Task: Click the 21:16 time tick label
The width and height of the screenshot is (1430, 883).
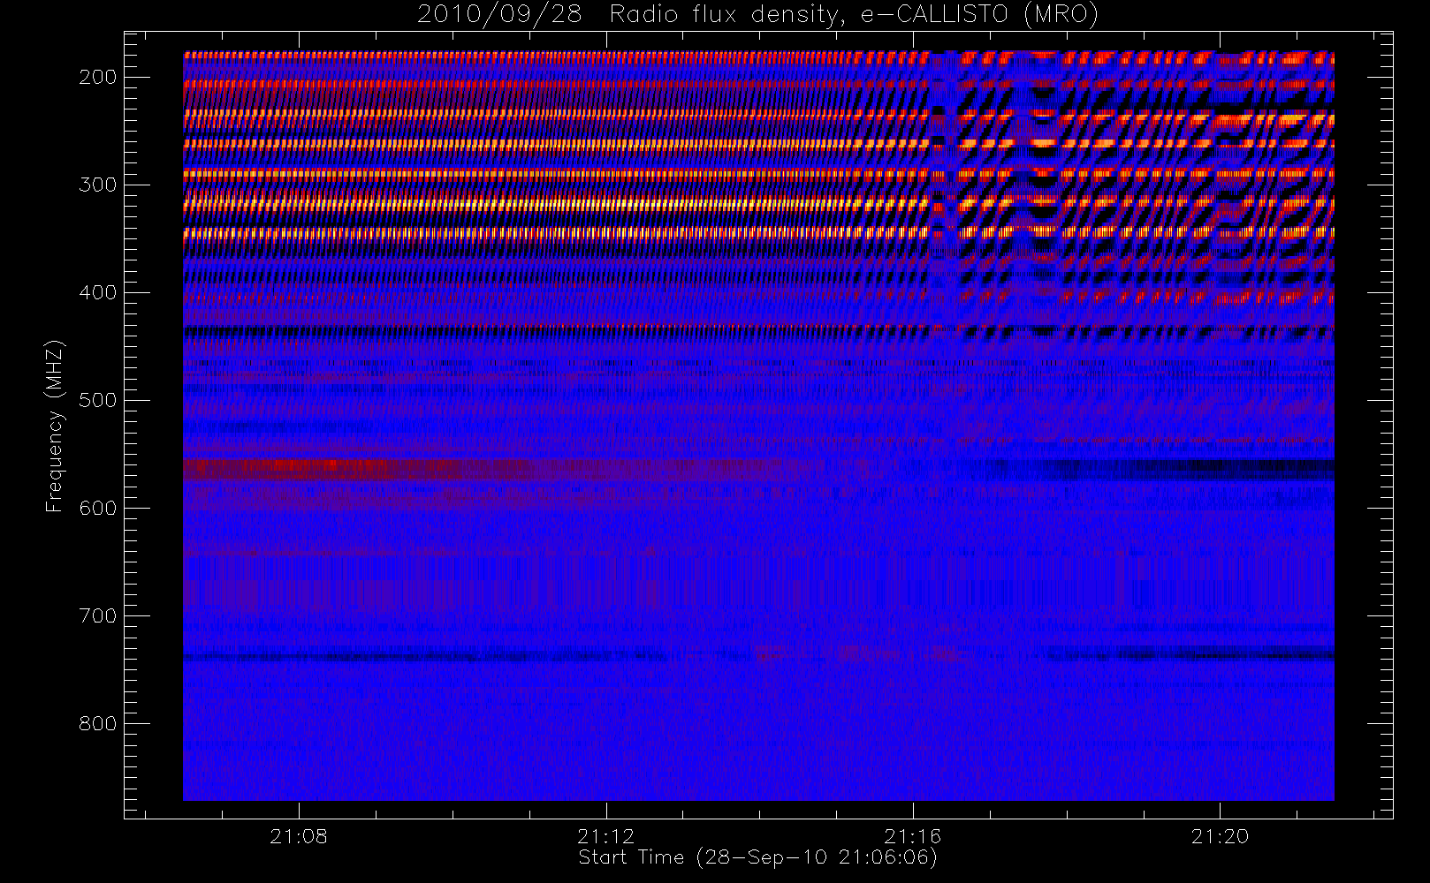Action: coord(913,836)
